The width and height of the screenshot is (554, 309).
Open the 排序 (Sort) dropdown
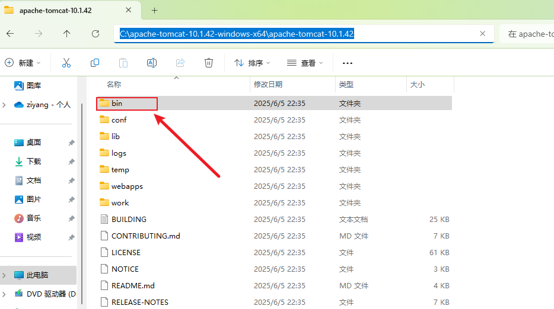coord(252,63)
